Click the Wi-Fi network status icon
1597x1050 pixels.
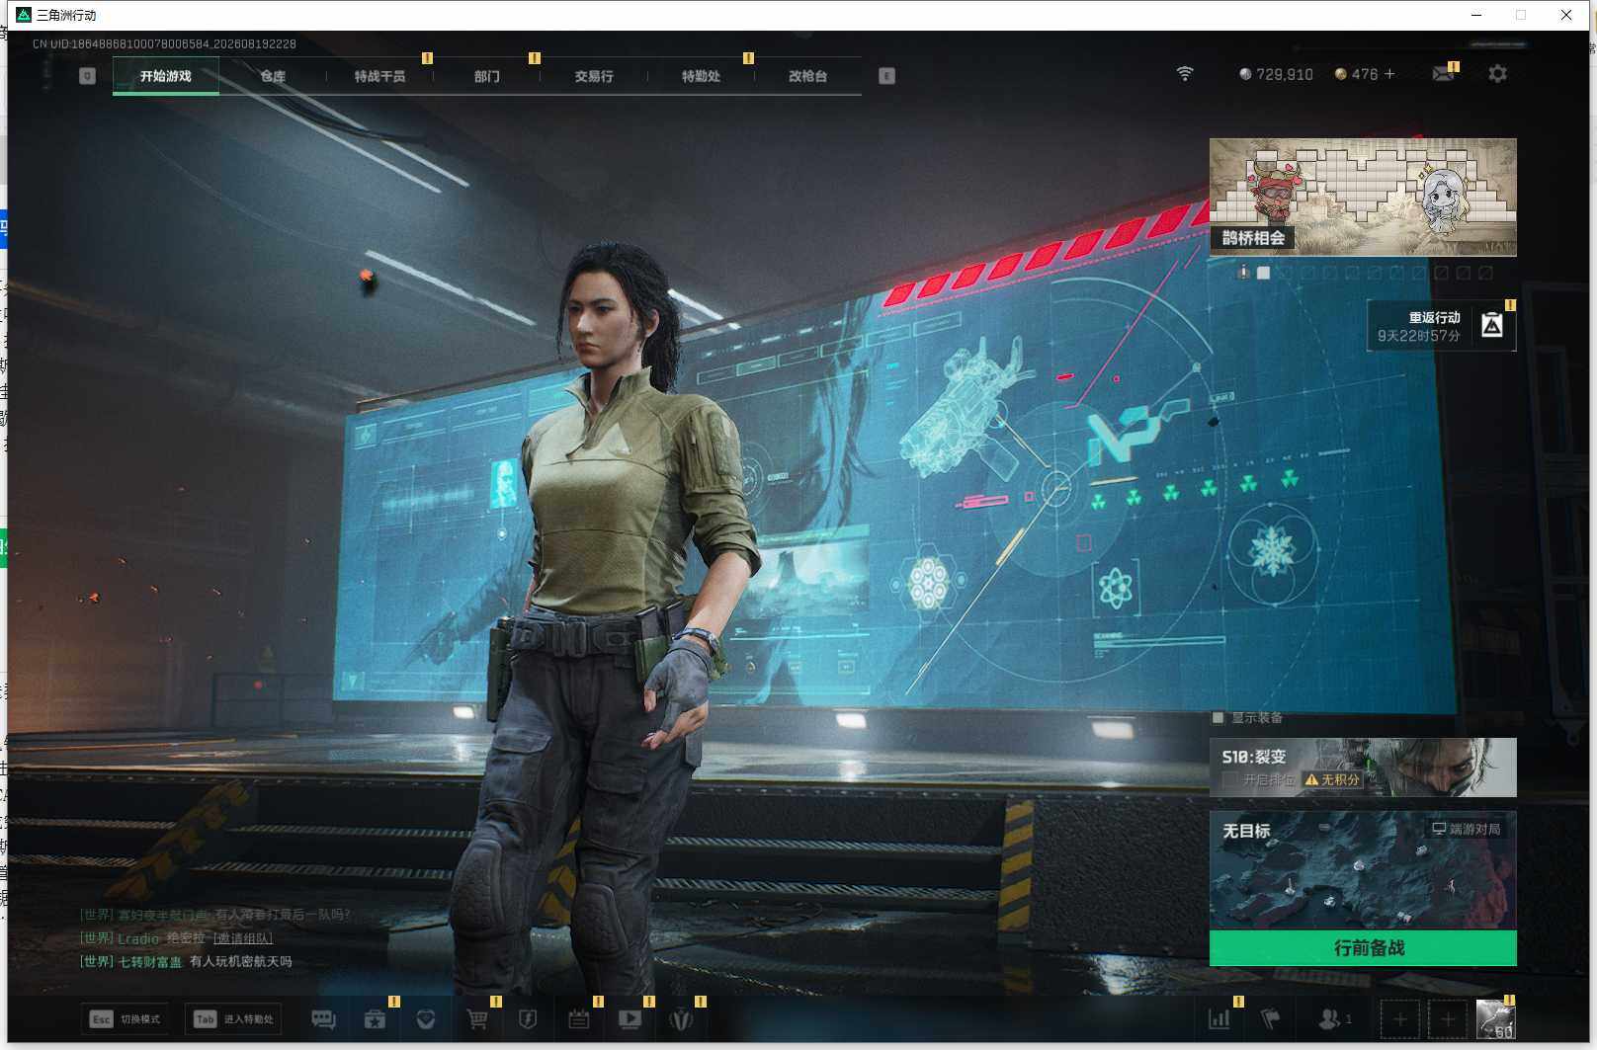pos(1185,74)
